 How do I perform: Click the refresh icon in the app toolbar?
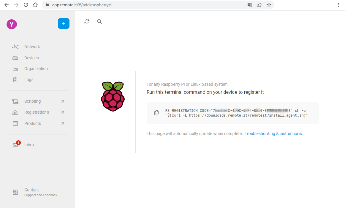point(87,21)
